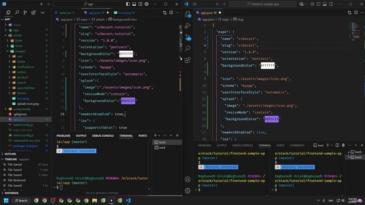
Task: Open Explorer view in left window
Action: [x=9, y=13]
